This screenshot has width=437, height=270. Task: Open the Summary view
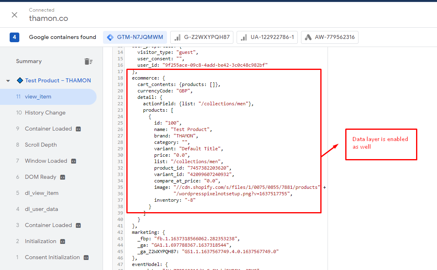pyautogui.click(x=29, y=61)
